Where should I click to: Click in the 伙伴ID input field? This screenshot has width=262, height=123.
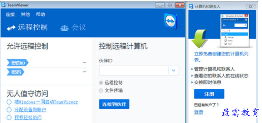pyautogui.click(x=134, y=70)
